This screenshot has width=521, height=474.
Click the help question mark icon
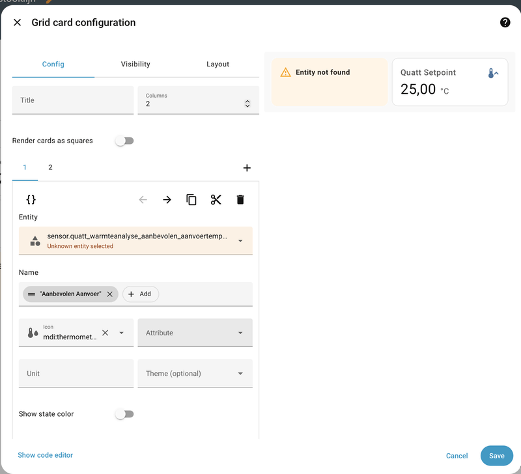(505, 23)
